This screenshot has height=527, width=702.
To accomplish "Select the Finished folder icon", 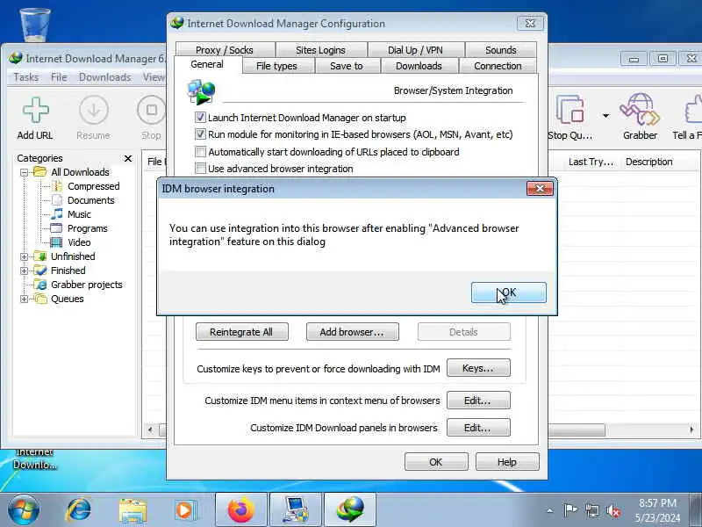I will [40, 271].
